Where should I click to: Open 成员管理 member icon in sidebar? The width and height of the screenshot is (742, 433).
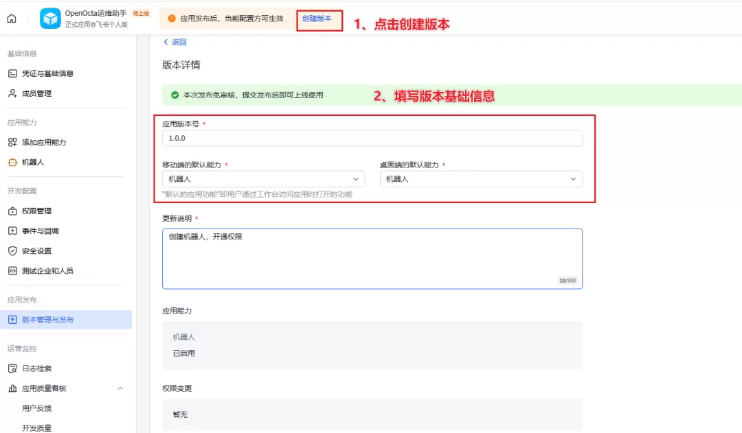tap(13, 93)
